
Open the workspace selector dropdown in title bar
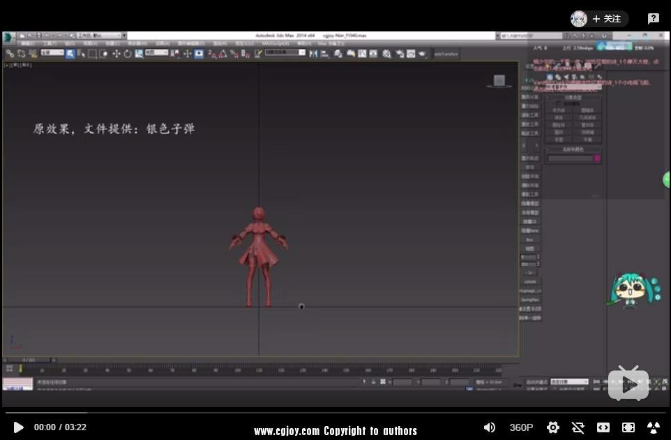(x=99, y=36)
